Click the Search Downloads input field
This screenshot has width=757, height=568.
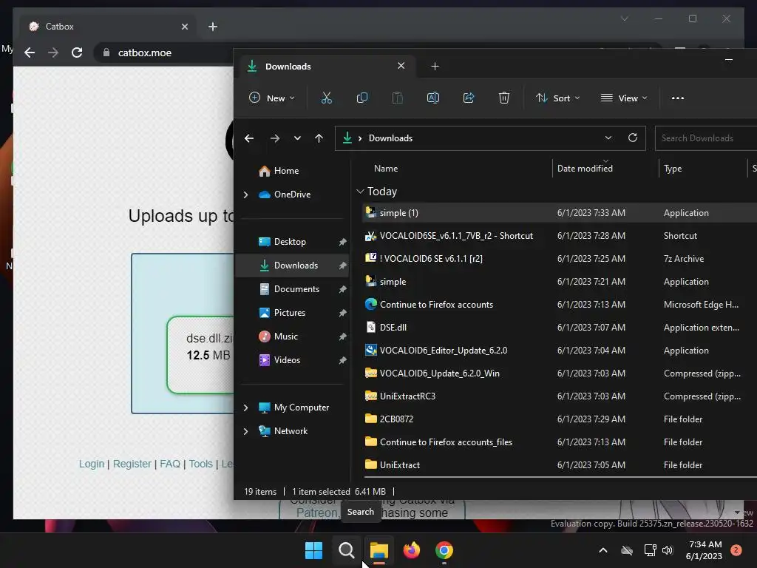706,138
